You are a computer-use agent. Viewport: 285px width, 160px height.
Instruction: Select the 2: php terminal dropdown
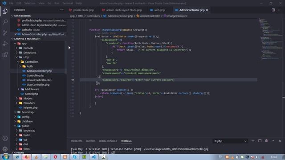230,141
